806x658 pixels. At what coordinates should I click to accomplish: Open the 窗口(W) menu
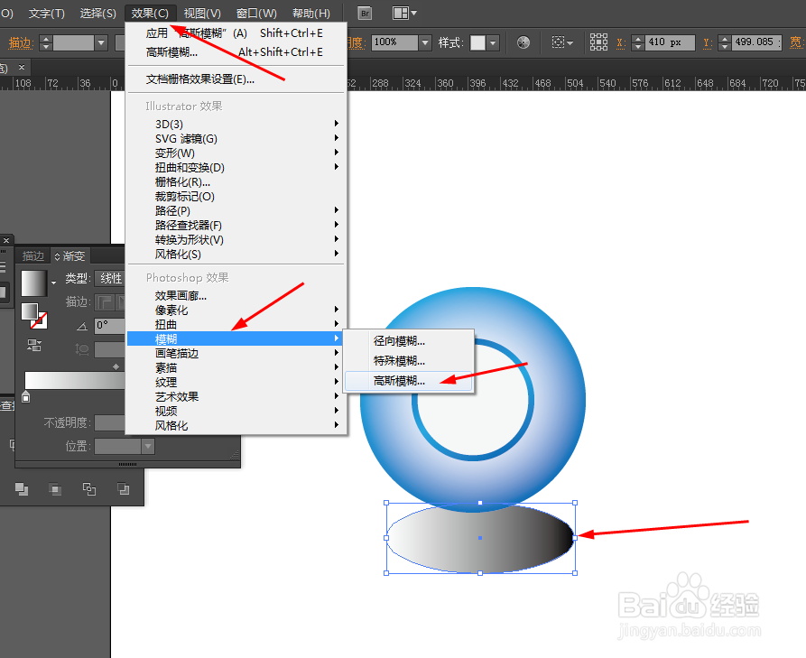click(x=256, y=13)
